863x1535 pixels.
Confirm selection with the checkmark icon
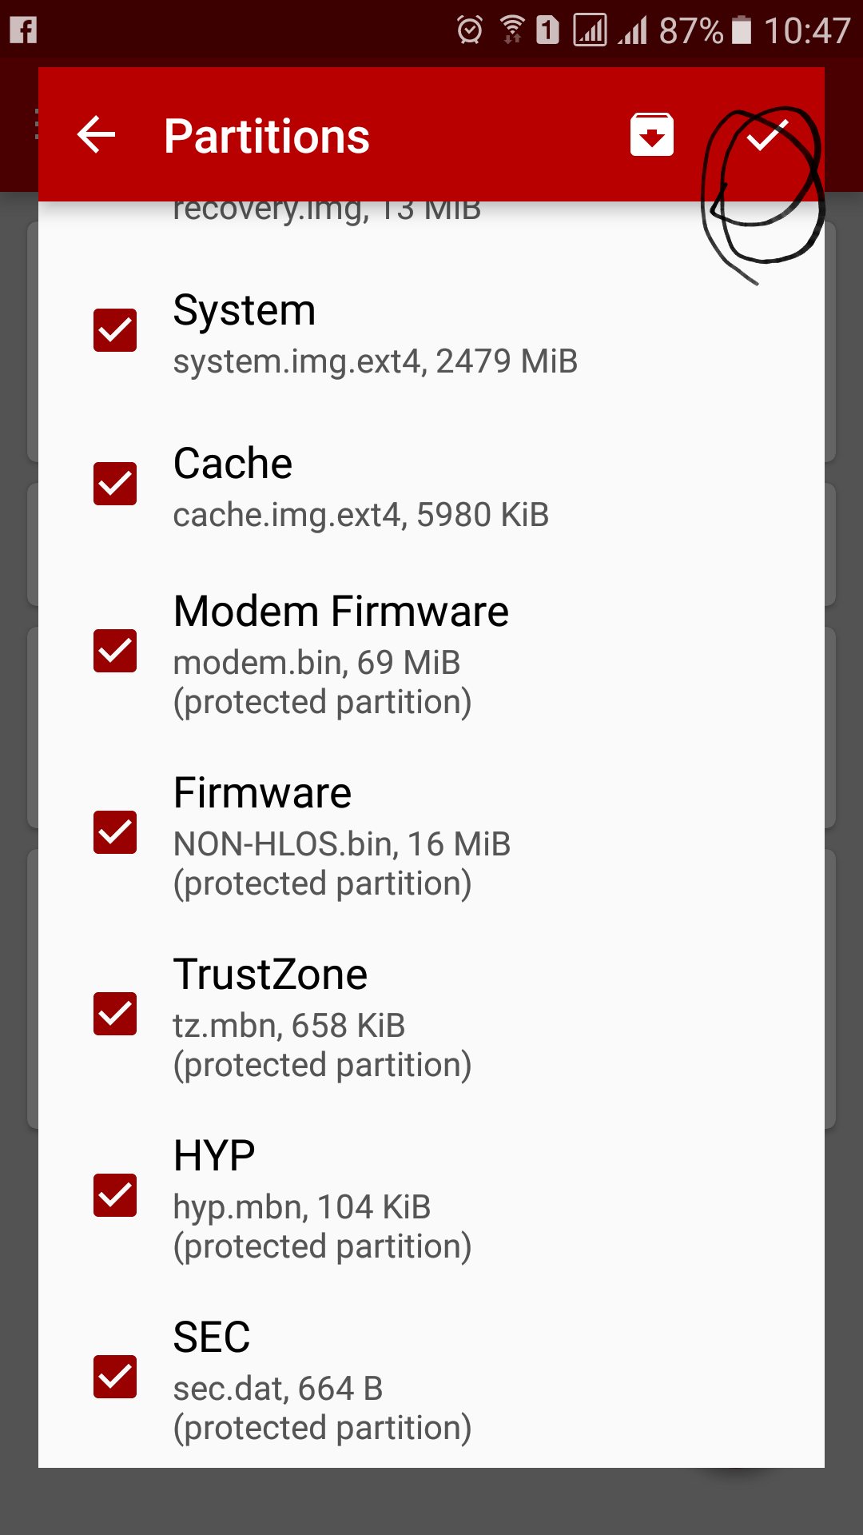pyautogui.click(x=766, y=134)
